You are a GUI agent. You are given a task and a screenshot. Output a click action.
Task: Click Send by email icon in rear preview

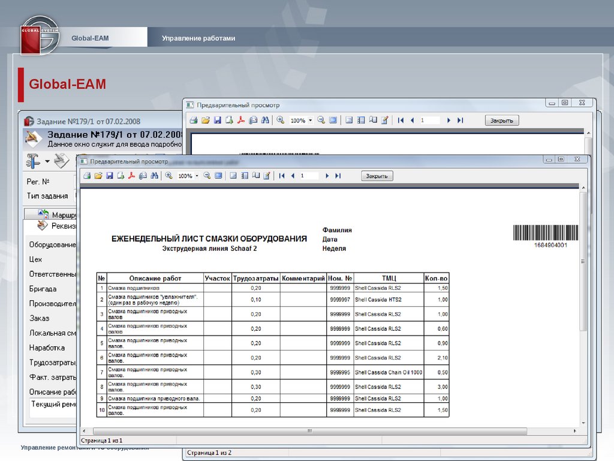tap(253, 120)
